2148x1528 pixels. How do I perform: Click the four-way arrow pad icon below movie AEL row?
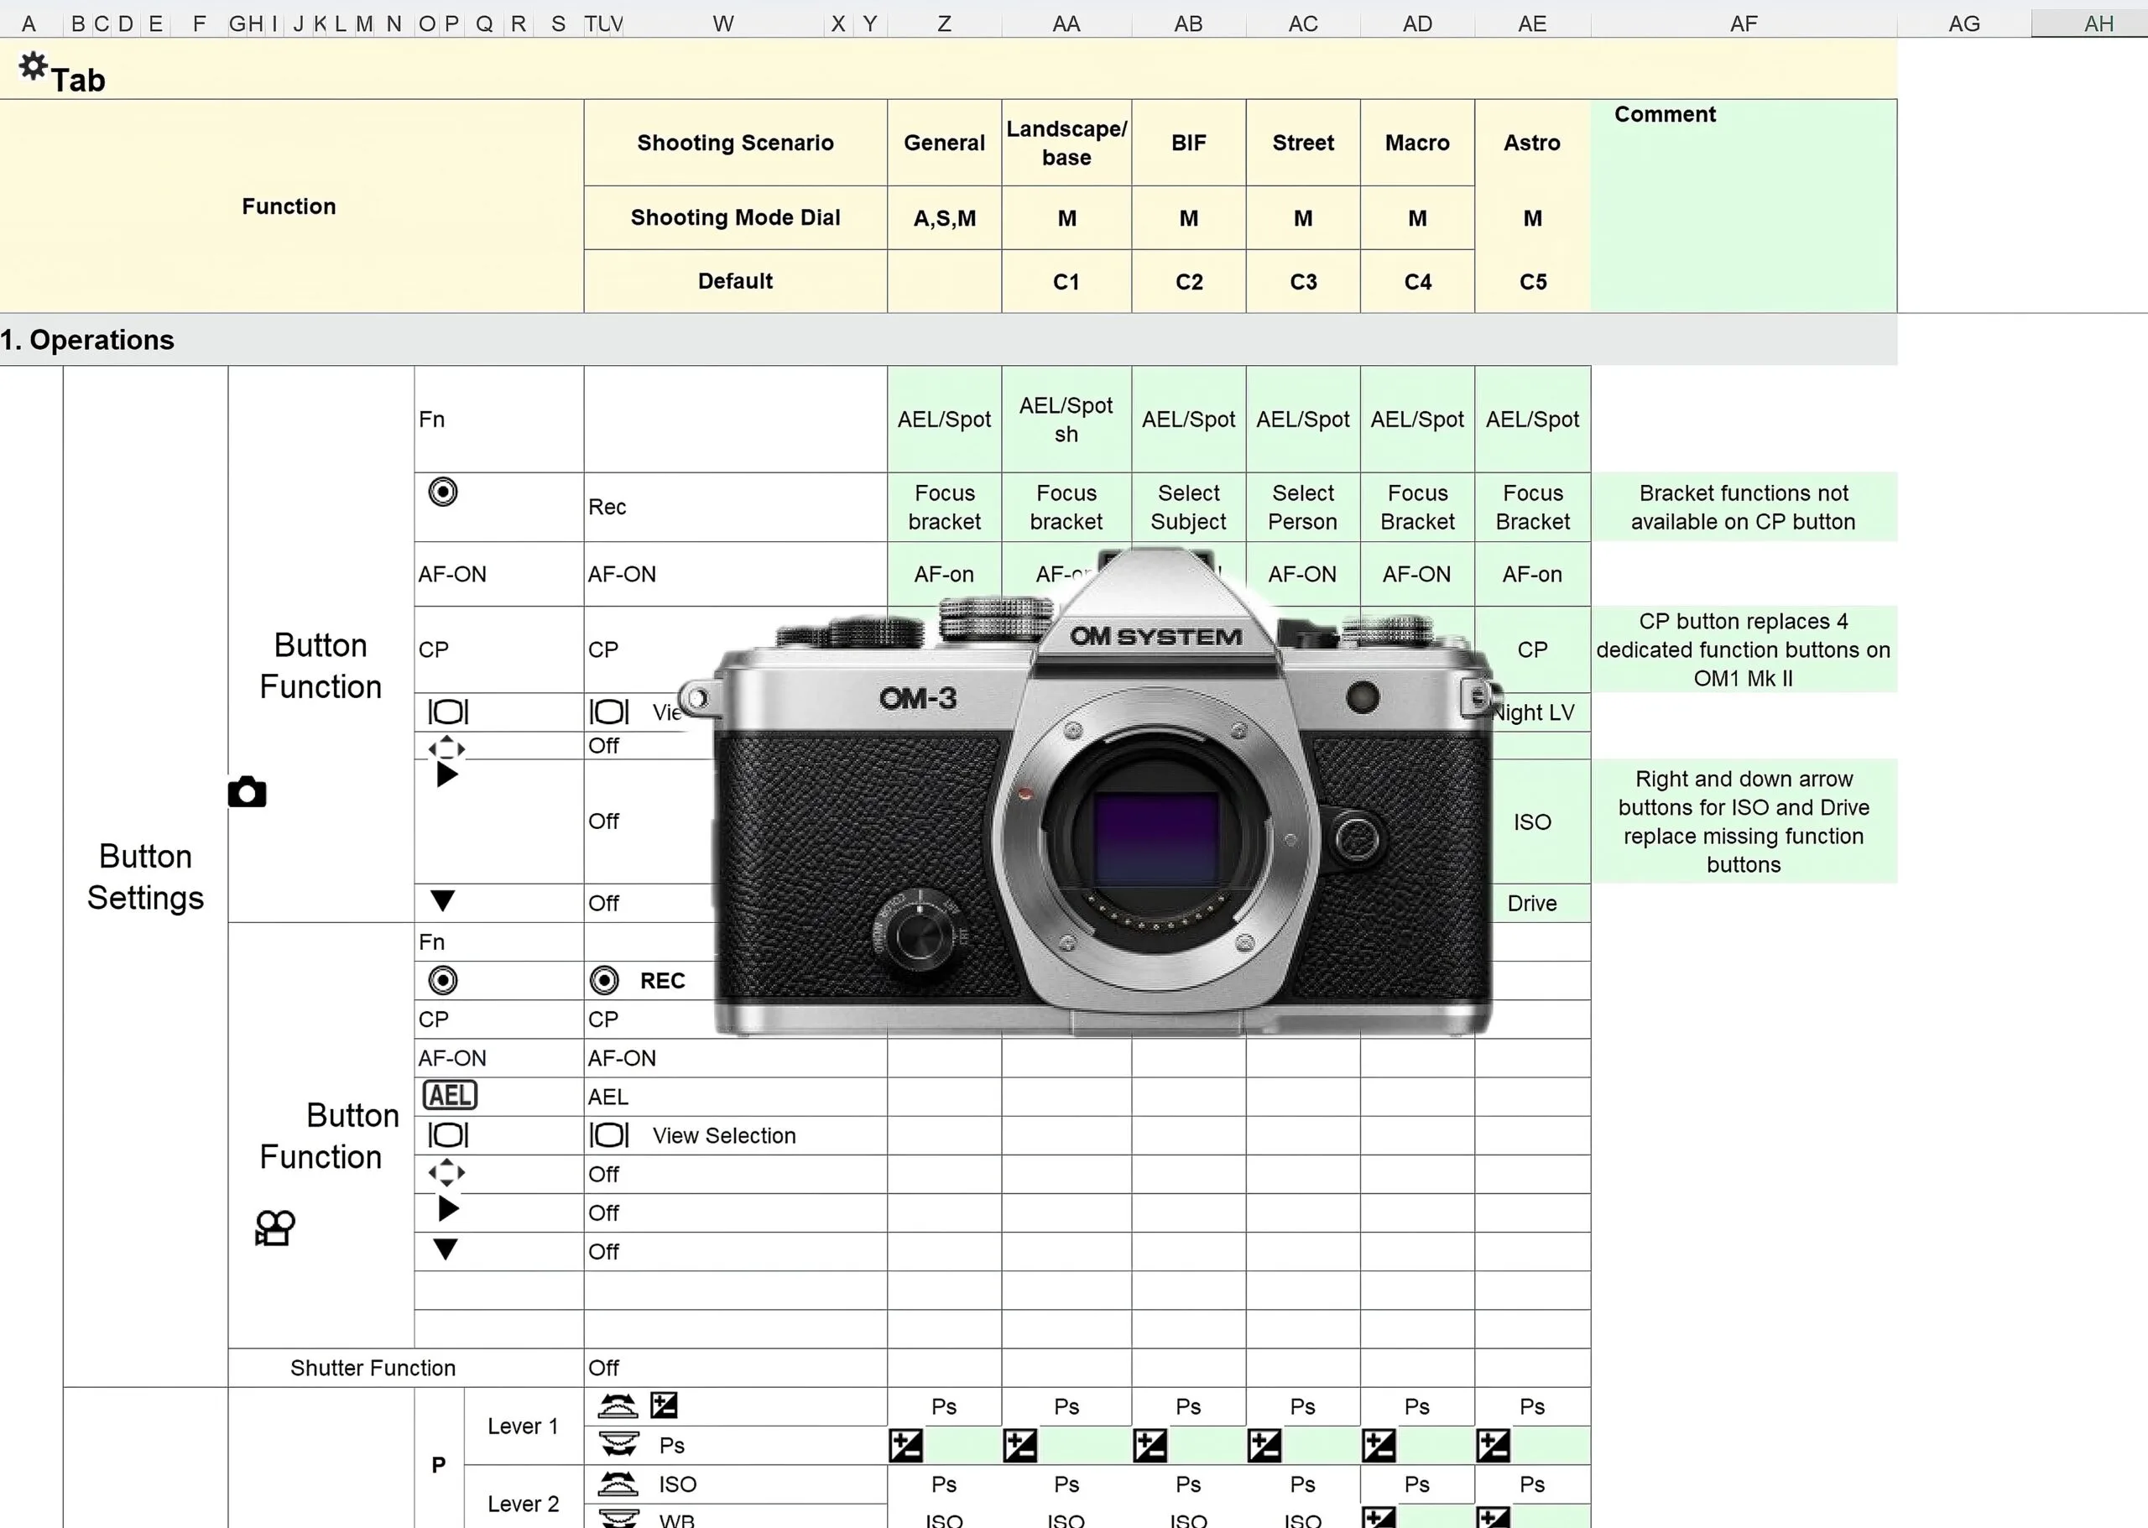click(x=447, y=1172)
